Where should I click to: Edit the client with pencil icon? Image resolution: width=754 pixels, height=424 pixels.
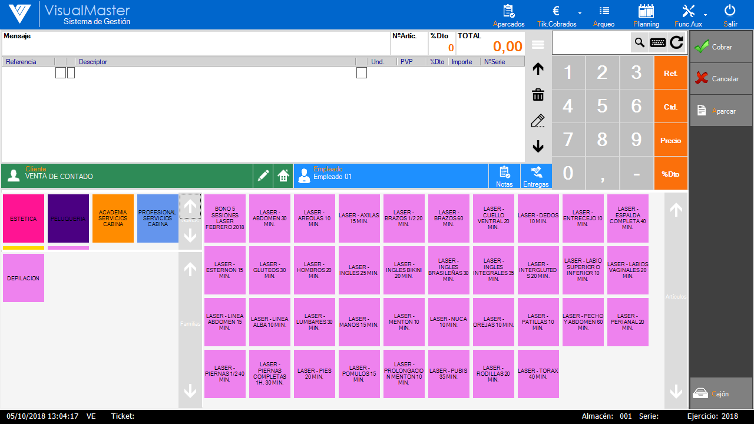(263, 175)
